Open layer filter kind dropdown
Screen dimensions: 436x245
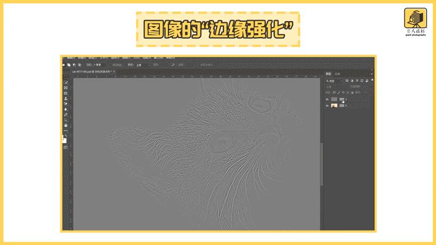point(334,81)
